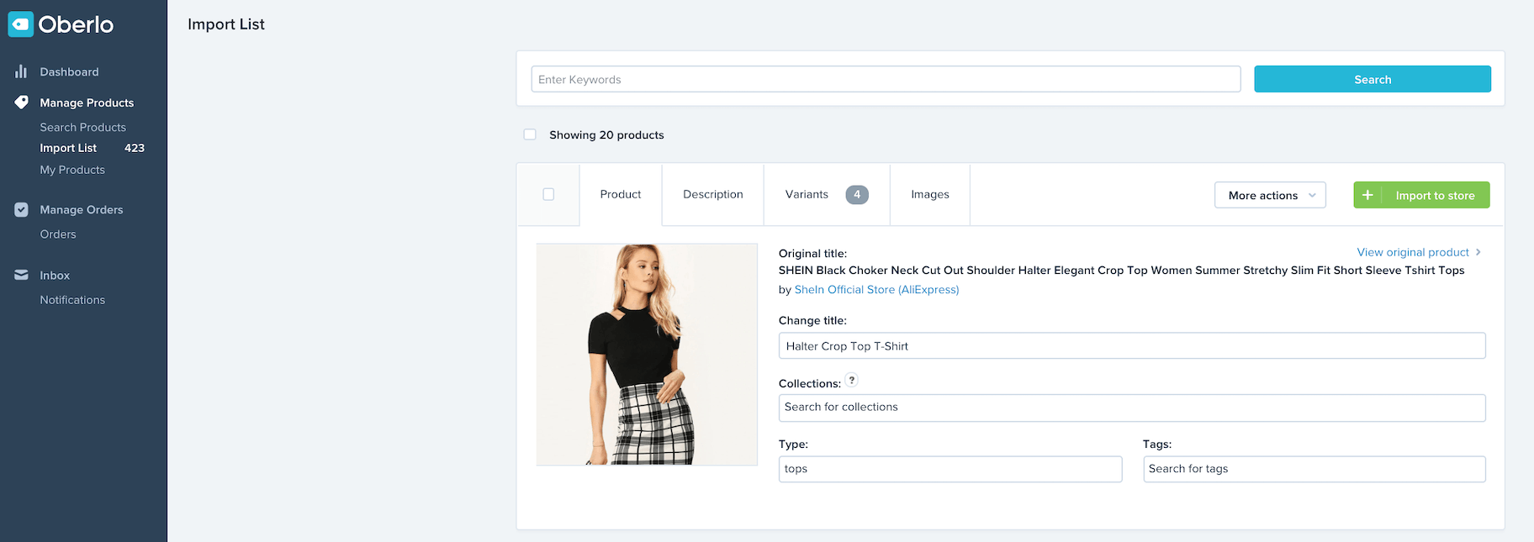1534x542 pixels.
Task: Click the Variants count badge
Action: point(856,194)
